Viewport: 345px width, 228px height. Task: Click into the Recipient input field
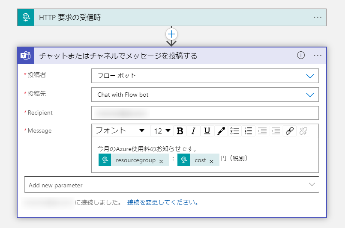[205, 113]
